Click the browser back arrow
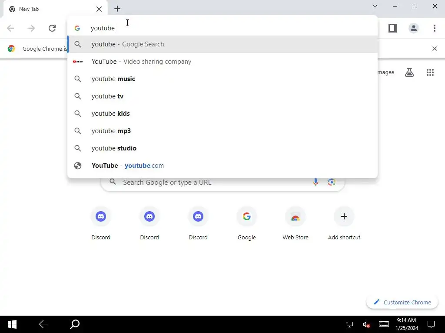The width and height of the screenshot is (445, 333). click(10, 28)
